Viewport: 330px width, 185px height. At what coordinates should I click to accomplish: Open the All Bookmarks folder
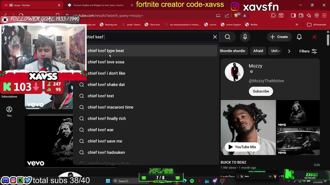(x=317, y=25)
